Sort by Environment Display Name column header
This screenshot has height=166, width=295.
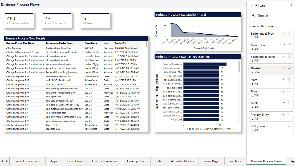point(59,43)
